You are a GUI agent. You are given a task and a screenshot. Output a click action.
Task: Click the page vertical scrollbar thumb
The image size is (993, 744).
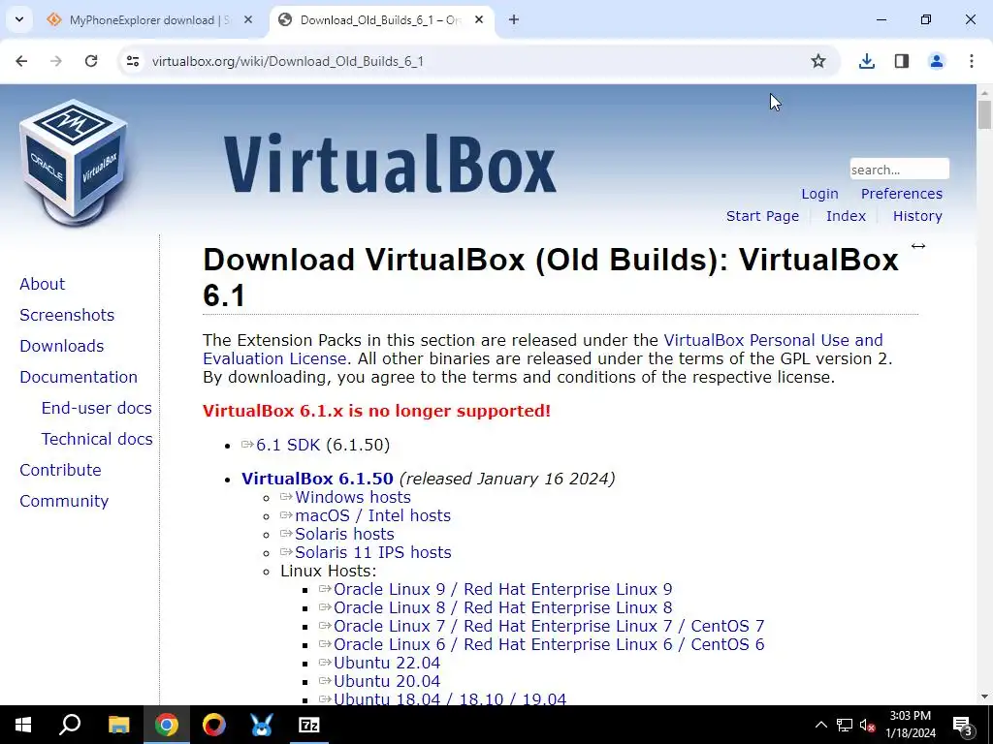coord(984,115)
